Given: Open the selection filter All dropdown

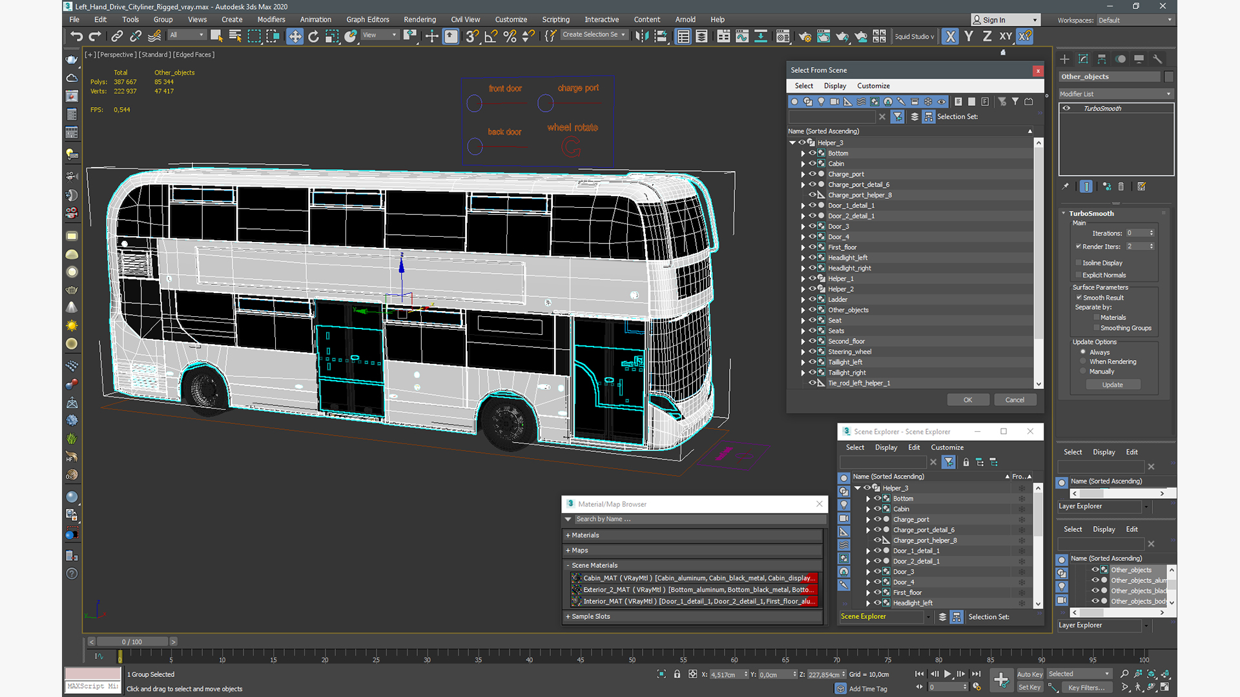Looking at the screenshot, I should point(187,35).
